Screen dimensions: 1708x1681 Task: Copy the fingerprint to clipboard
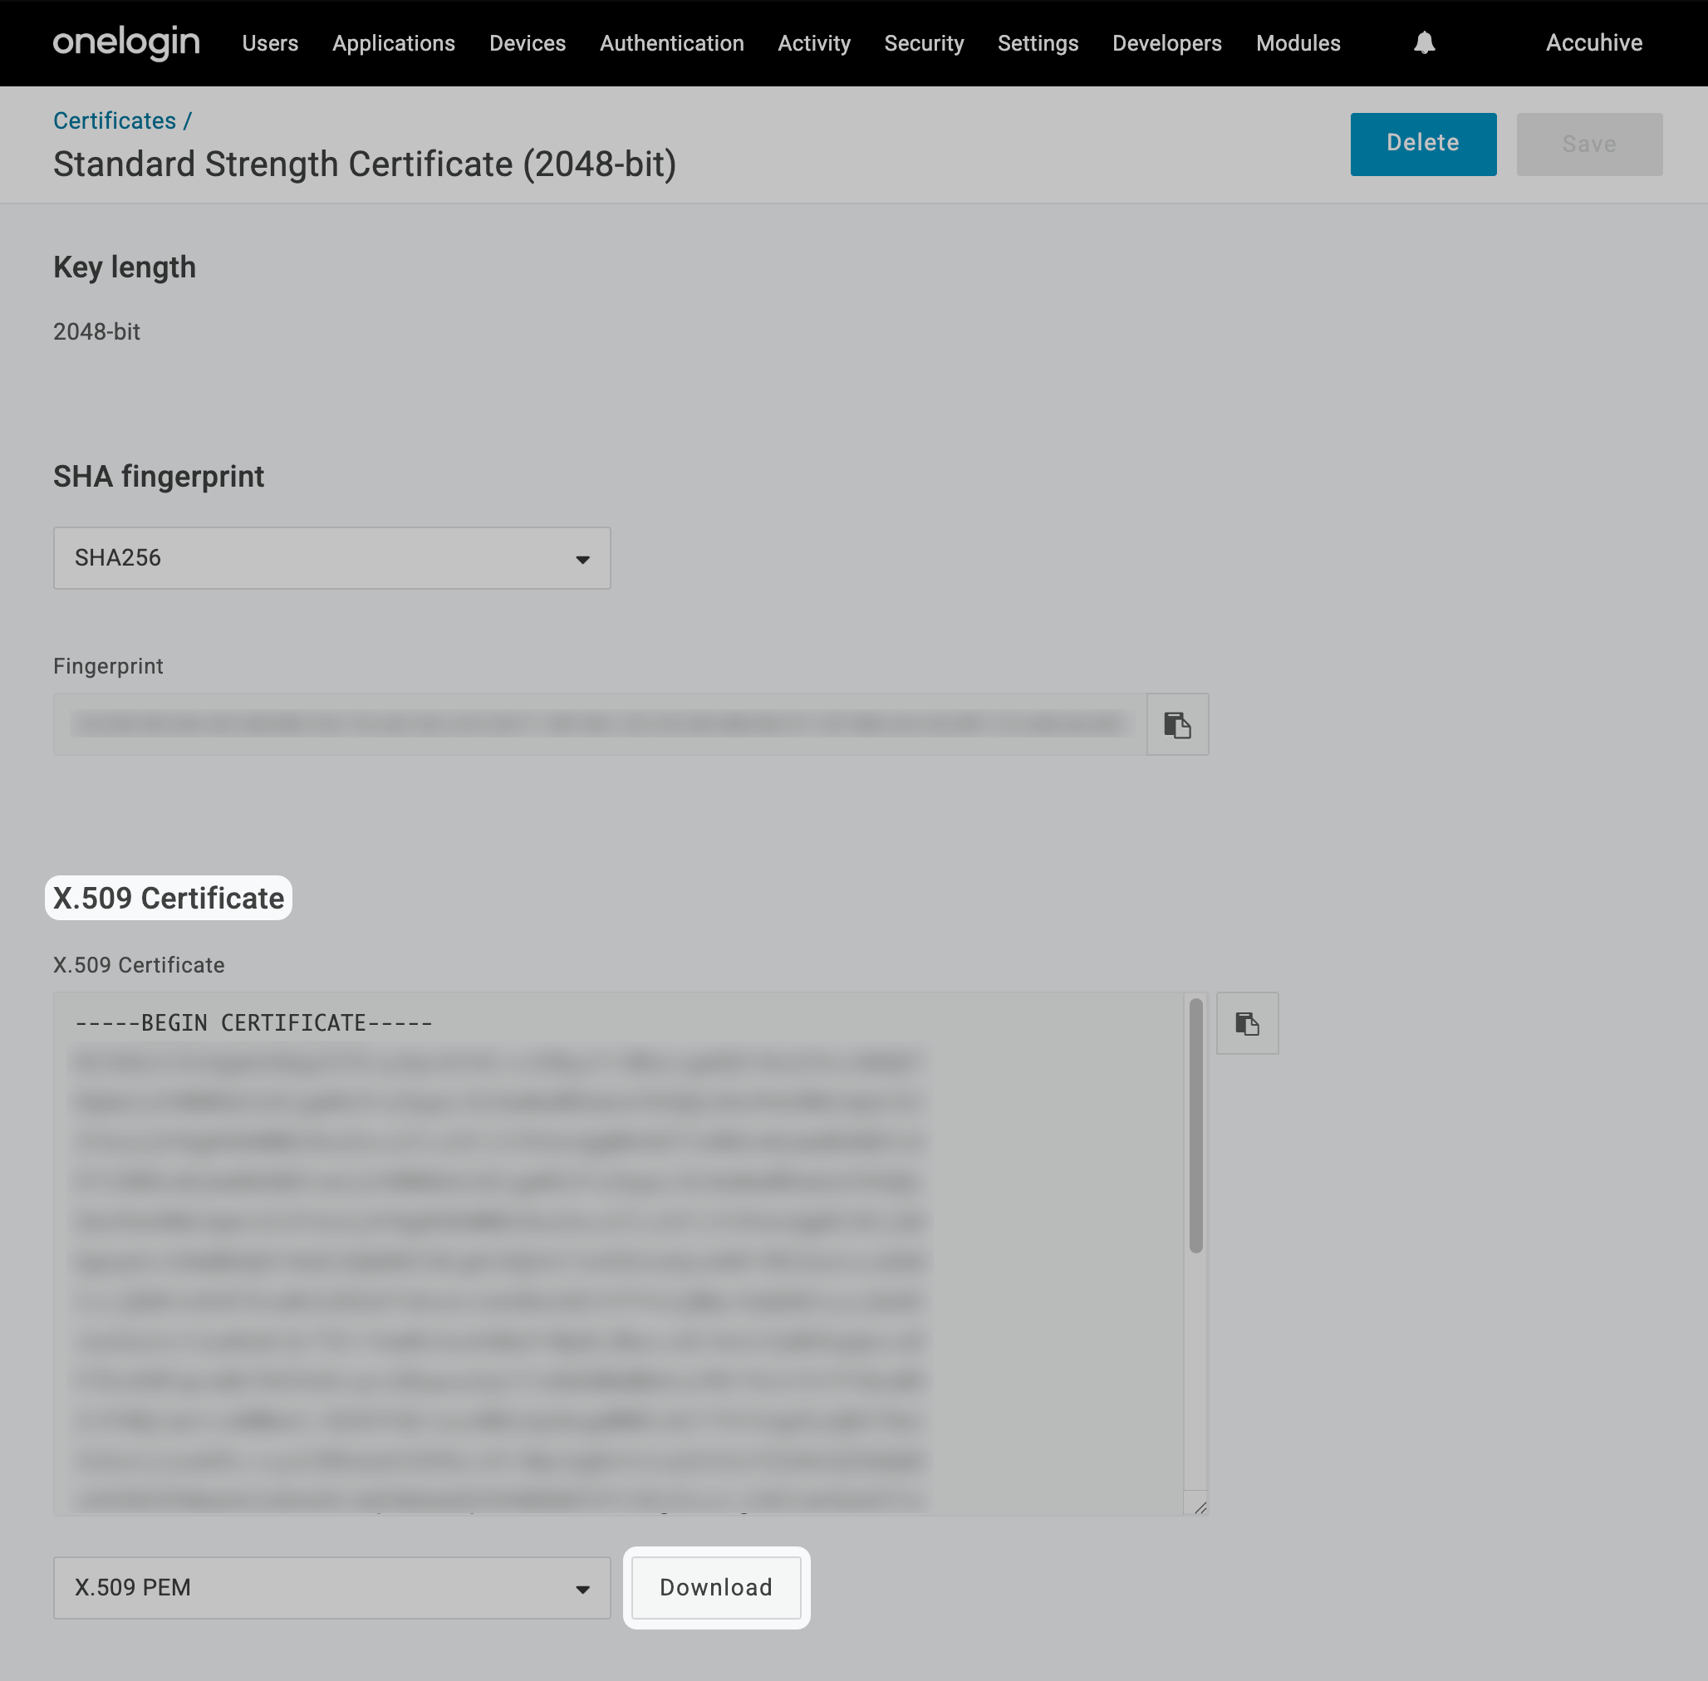click(x=1177, y=725)
